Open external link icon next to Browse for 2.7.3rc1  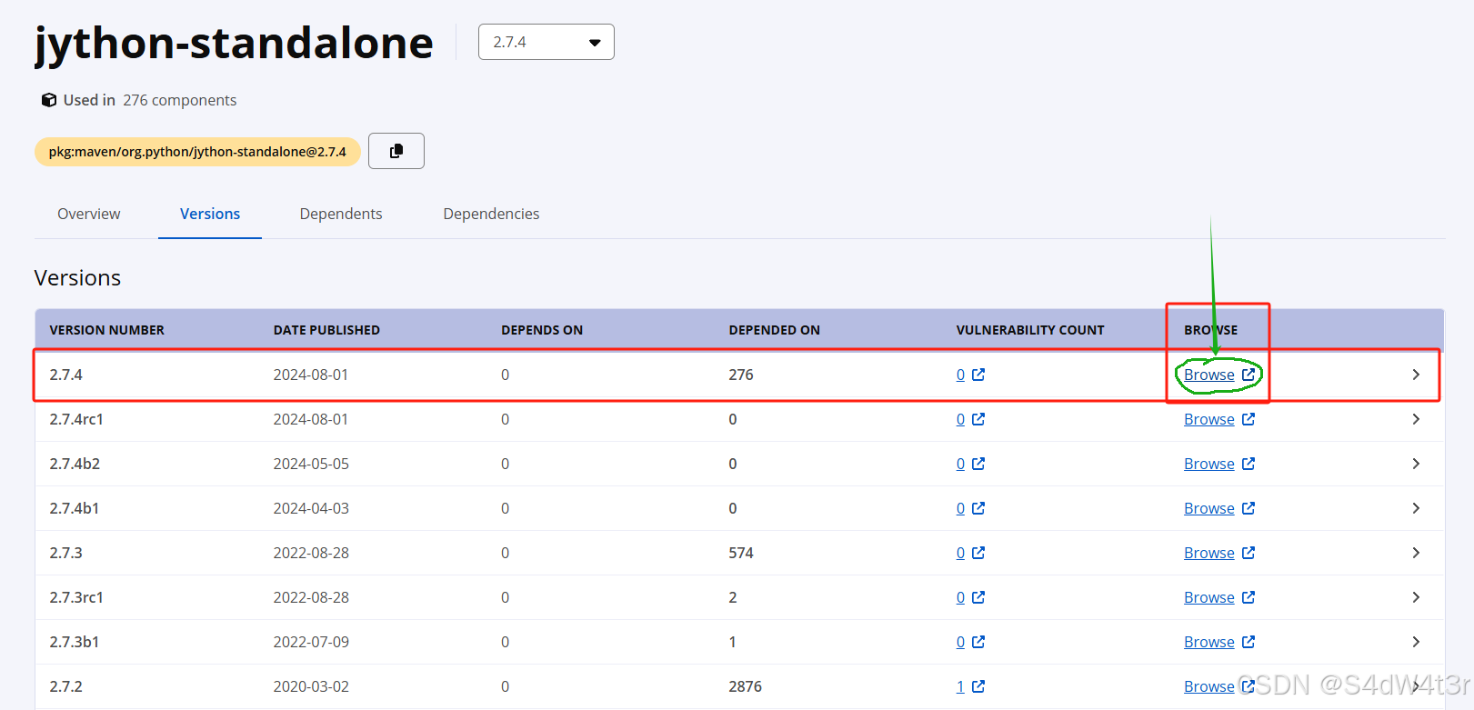point(1248,597)
